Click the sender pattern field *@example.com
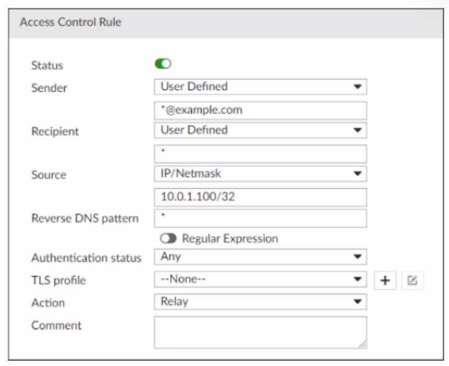The height and width of the screenshot is (366, 449). [x=260, y=110]
